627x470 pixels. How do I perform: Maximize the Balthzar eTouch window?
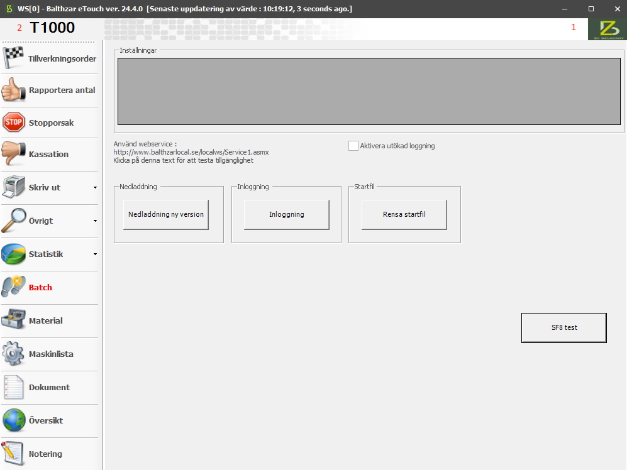coord(591,9)
